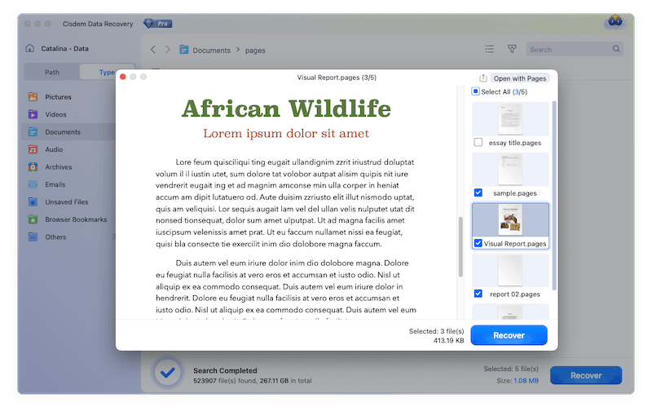Click the user avatar icon top right

615,21
